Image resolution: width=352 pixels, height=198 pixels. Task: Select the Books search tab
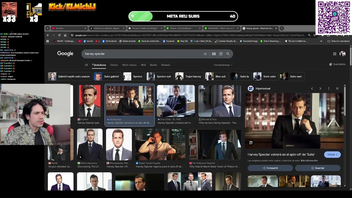coord(153,65)
